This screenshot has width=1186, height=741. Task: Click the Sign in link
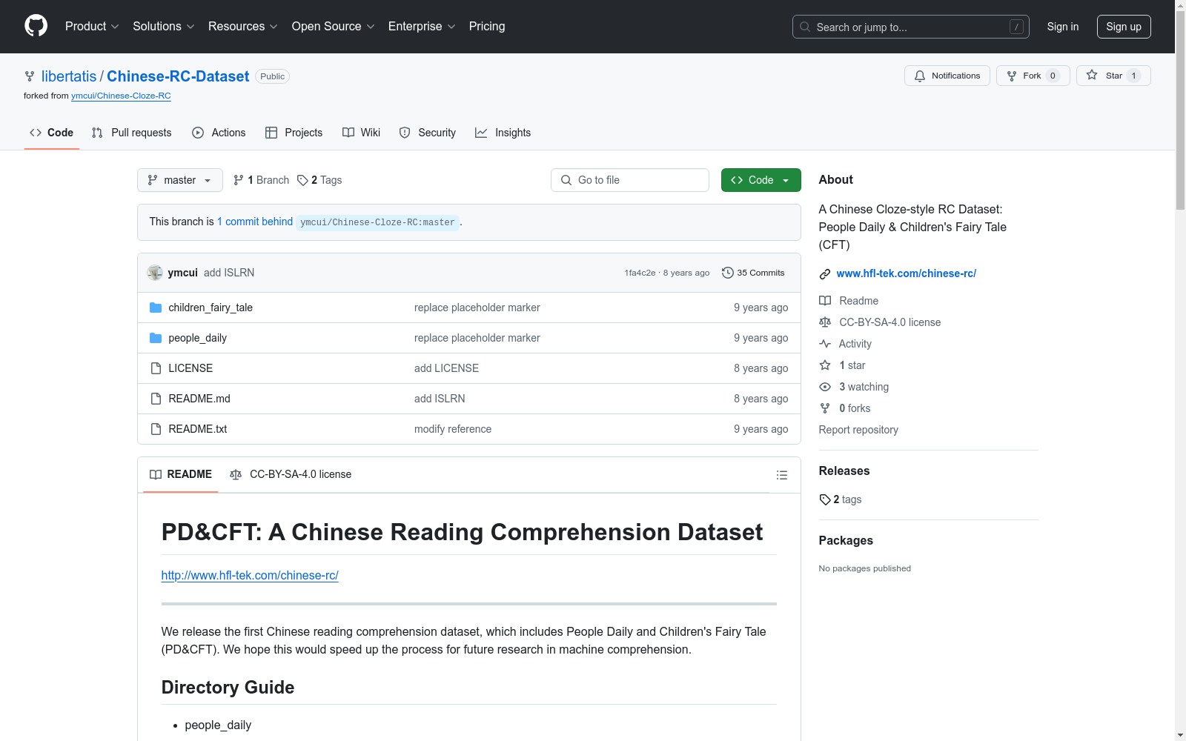coord(1063,27)
